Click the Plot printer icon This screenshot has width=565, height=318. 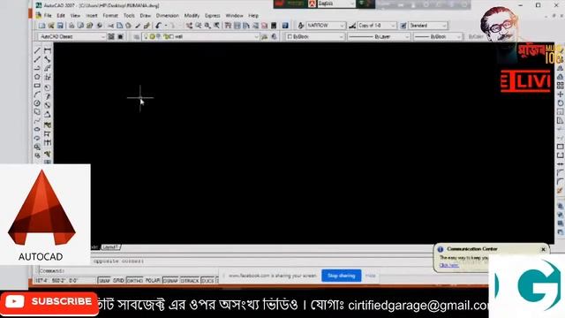72,26
